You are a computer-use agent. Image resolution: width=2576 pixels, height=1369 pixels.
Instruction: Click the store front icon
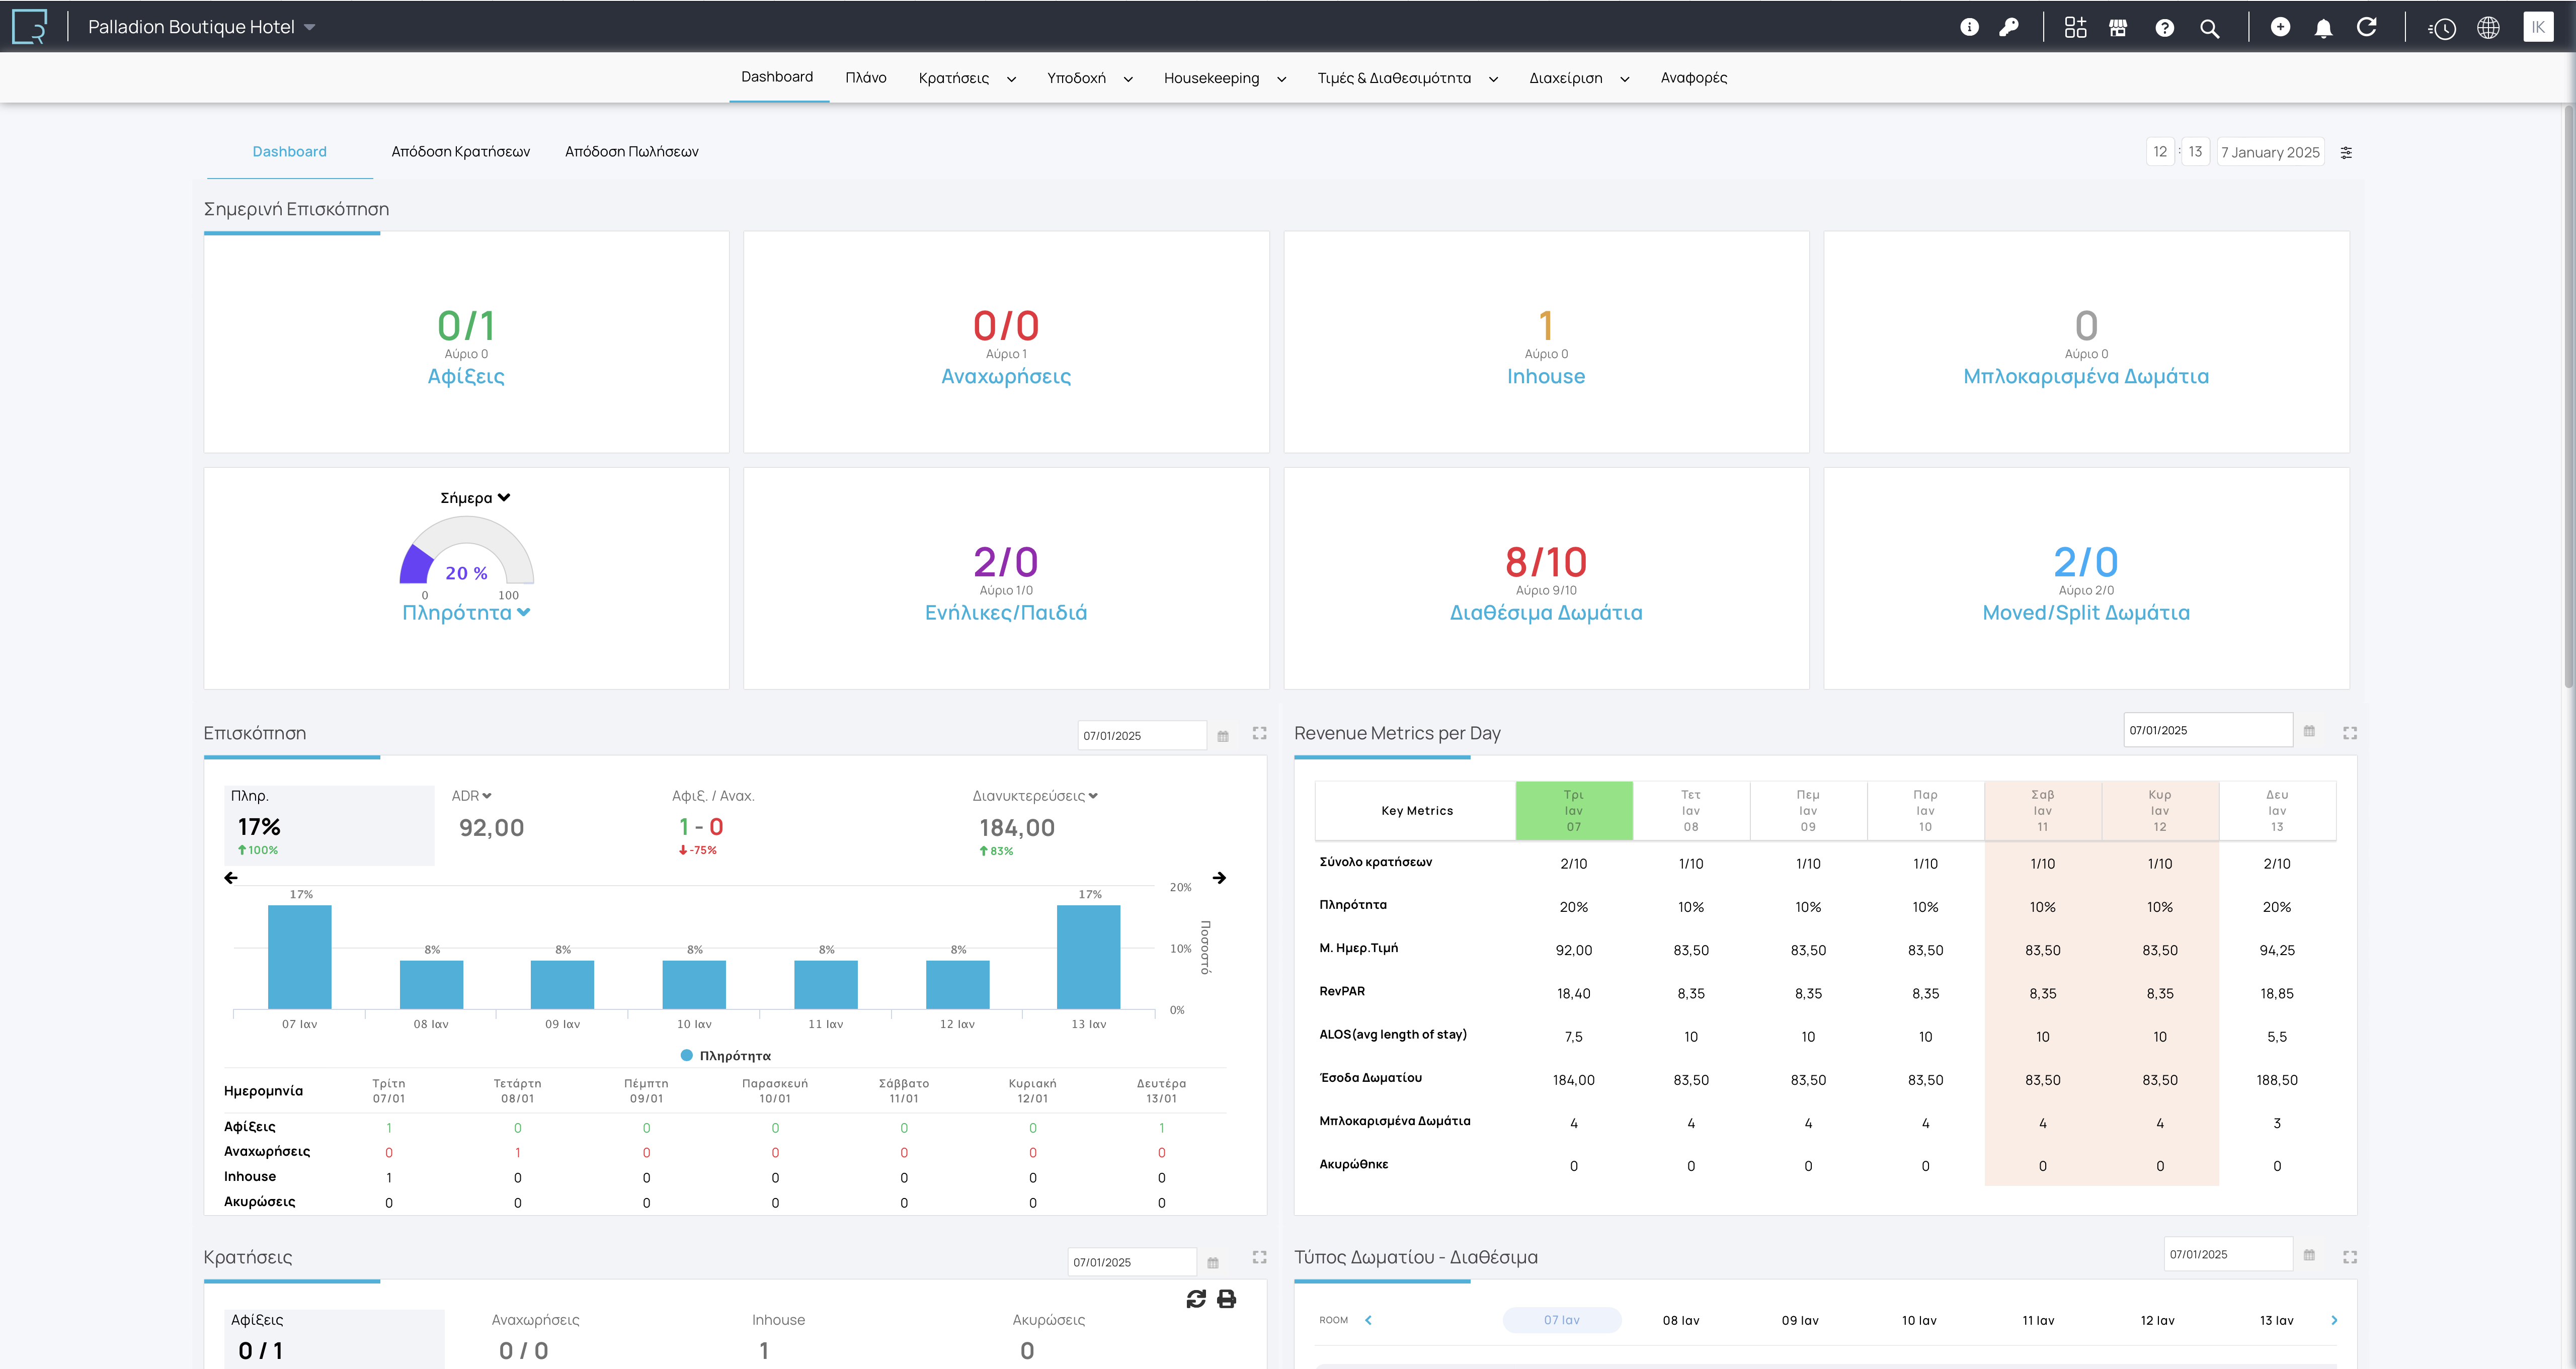[x=2118, y=27]
